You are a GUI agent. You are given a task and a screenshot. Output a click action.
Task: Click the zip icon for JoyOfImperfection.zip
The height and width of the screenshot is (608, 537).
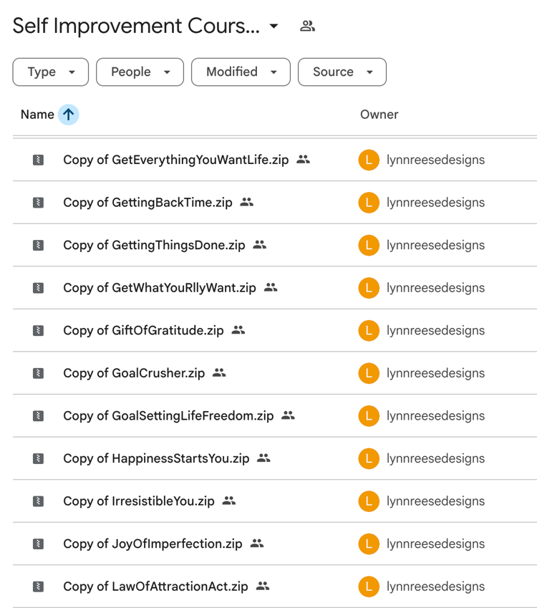point(39,544)
